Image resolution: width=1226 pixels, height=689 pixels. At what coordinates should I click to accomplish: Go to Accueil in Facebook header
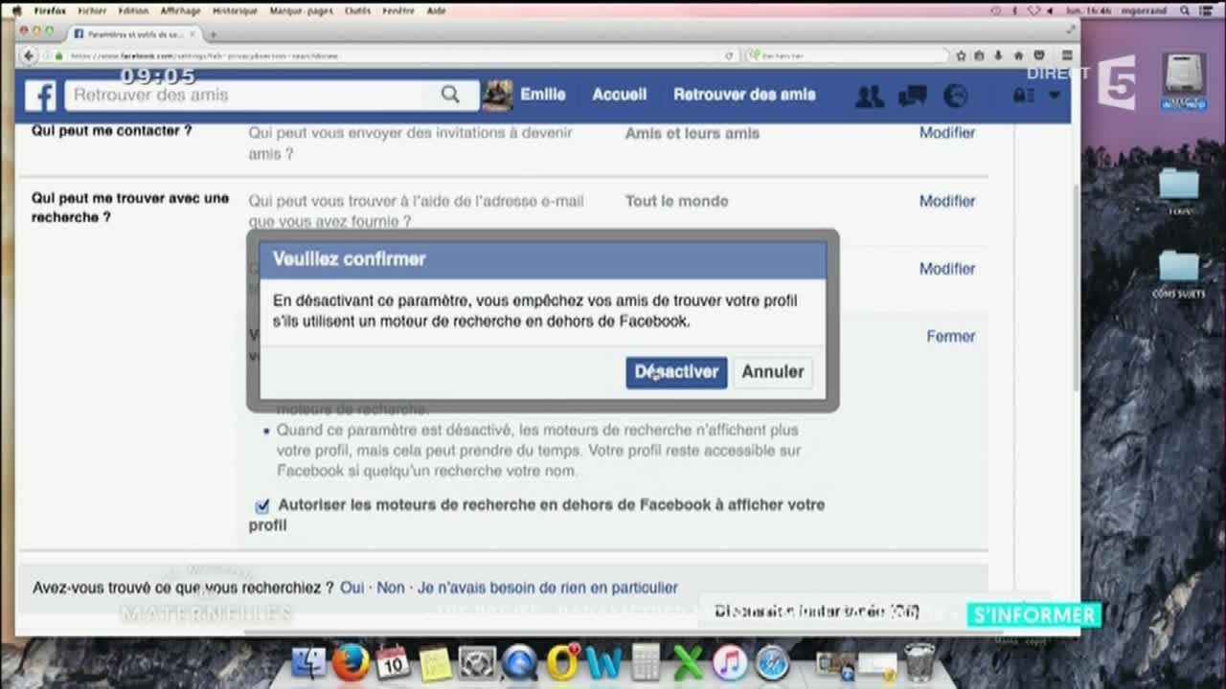click(619, 95)
